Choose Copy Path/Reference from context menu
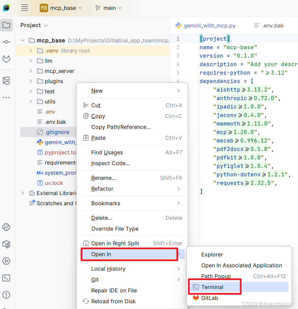The height and width of the screenshot is (309, 298). pos(132,127)
